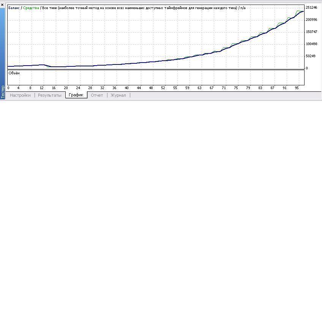Viewport: 322px width, 314px height.
Task: Switch to the Журнал tab
Action: [x=118, y=95]
